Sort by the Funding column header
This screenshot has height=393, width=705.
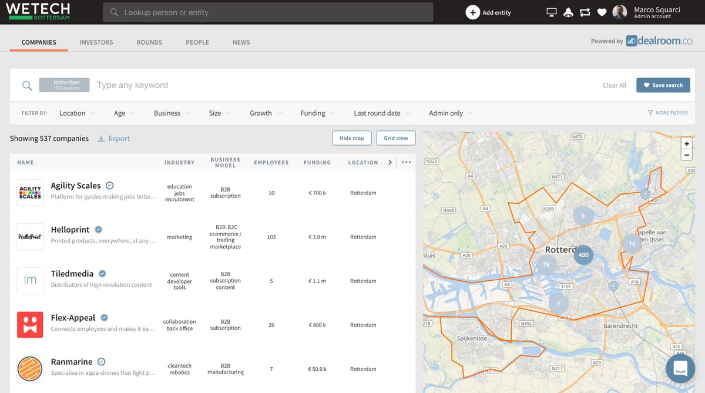tap(317, 163)
